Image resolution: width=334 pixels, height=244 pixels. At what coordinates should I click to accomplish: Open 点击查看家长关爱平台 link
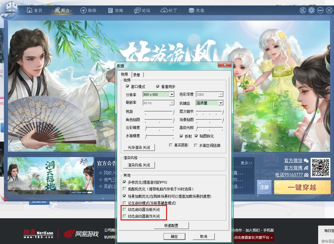click(x=253, y=237)
